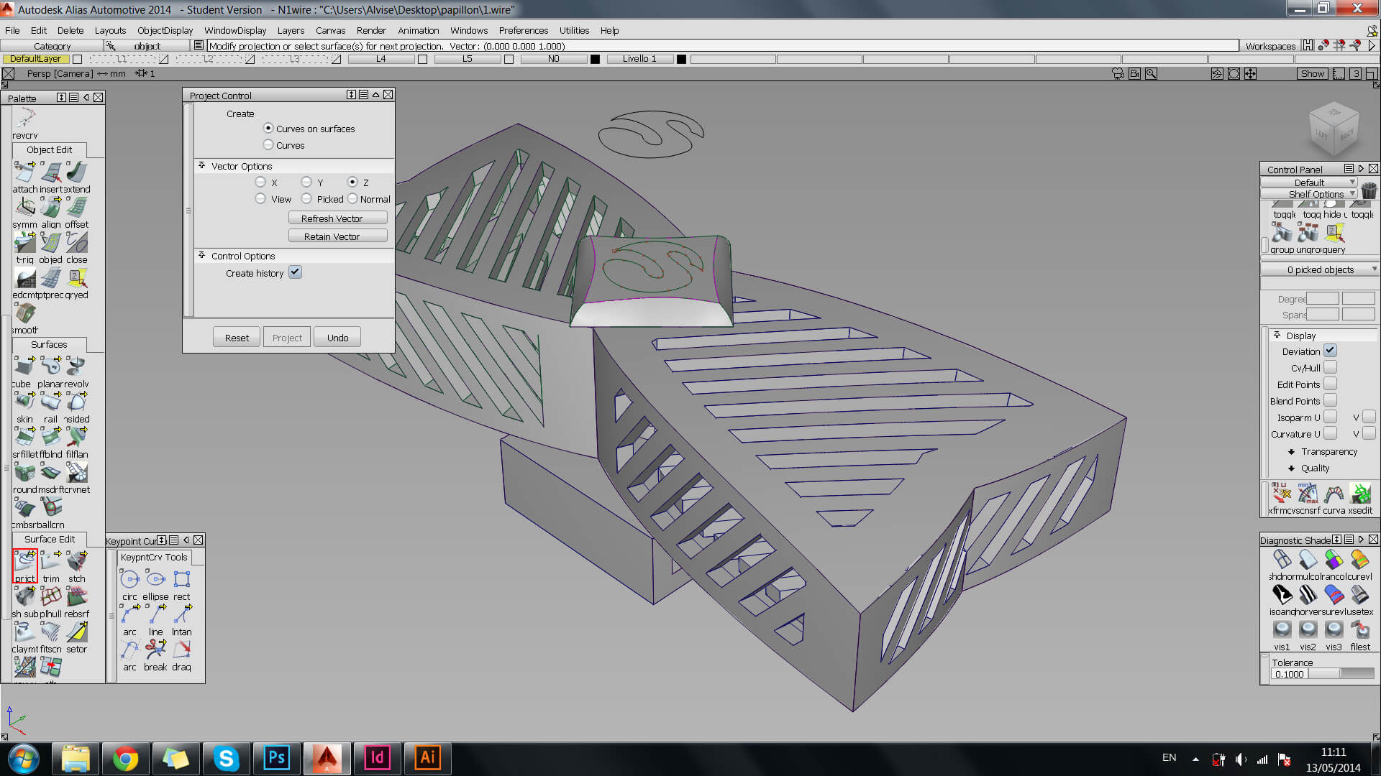
Task: Select the Curves on surfaces radio option
Action: (x=268, y=129)
